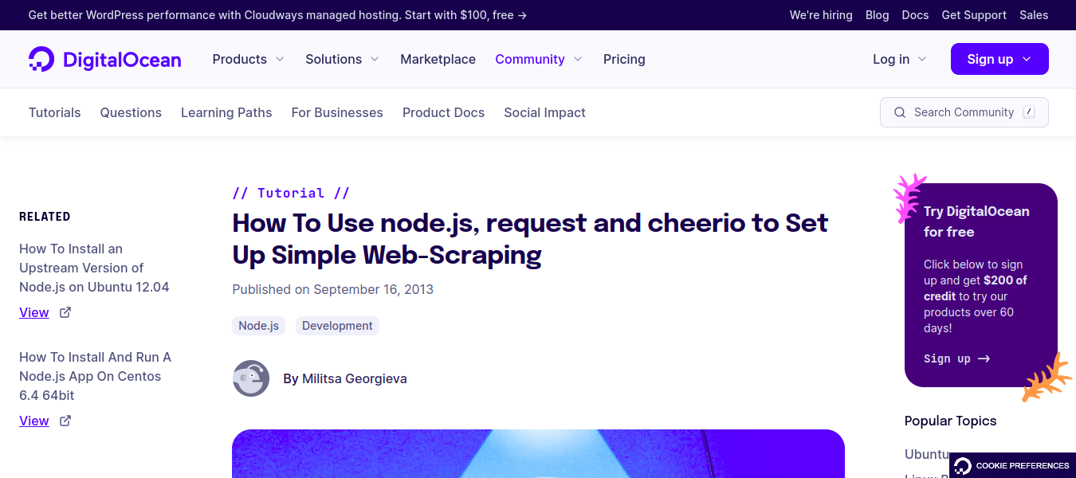Click the author avatar of Militsa Georgieva

point(250,378)
